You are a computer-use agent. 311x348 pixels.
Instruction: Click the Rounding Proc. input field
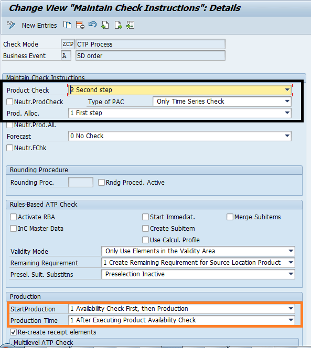[81, 182]
